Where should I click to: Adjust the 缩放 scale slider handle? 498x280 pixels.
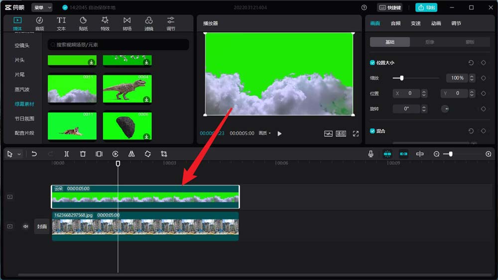tap(401, 78)
